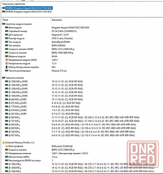The width and height of the screenshot is (163, 174).
Task: Select DIMM2 Kingston HyperX device entry
Action: pos(28,8)
